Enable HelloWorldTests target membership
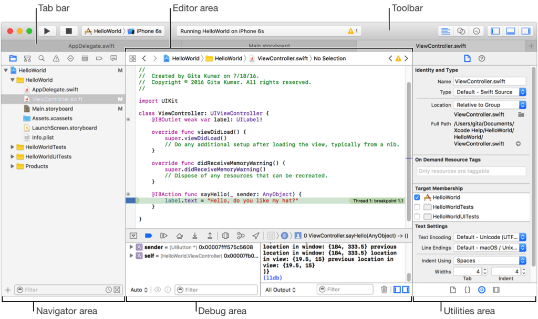The height and width of the screenshot is (319, 538). [x=417, y=207]
